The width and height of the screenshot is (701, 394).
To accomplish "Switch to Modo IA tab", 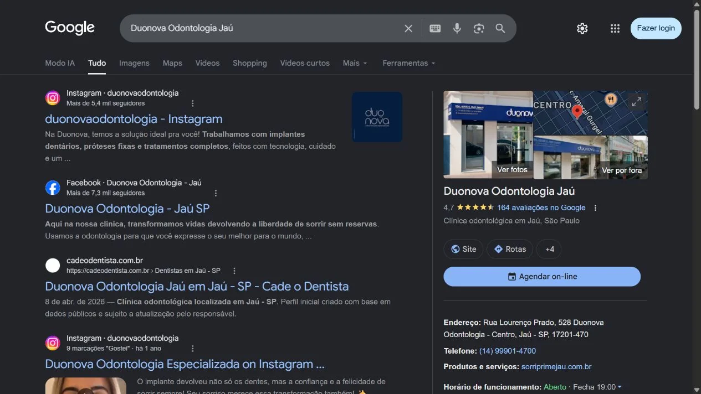I will [60, 63].
